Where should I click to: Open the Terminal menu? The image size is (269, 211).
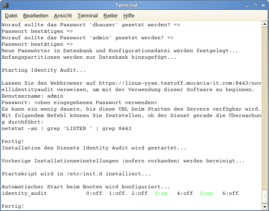click(88, 16)
